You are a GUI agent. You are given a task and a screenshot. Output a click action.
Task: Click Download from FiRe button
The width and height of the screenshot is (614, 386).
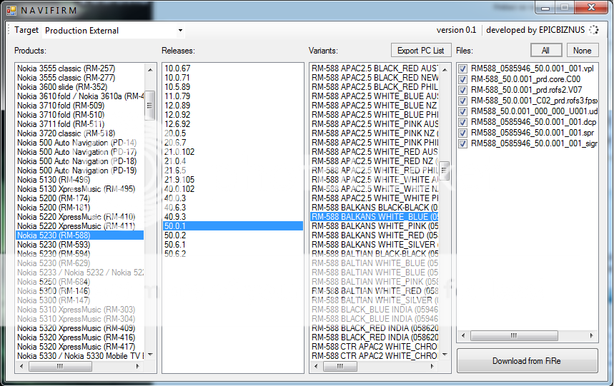(527, 360)
